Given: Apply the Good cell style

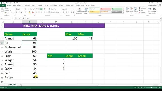Looking at the screenshot, I should (117, 9).
